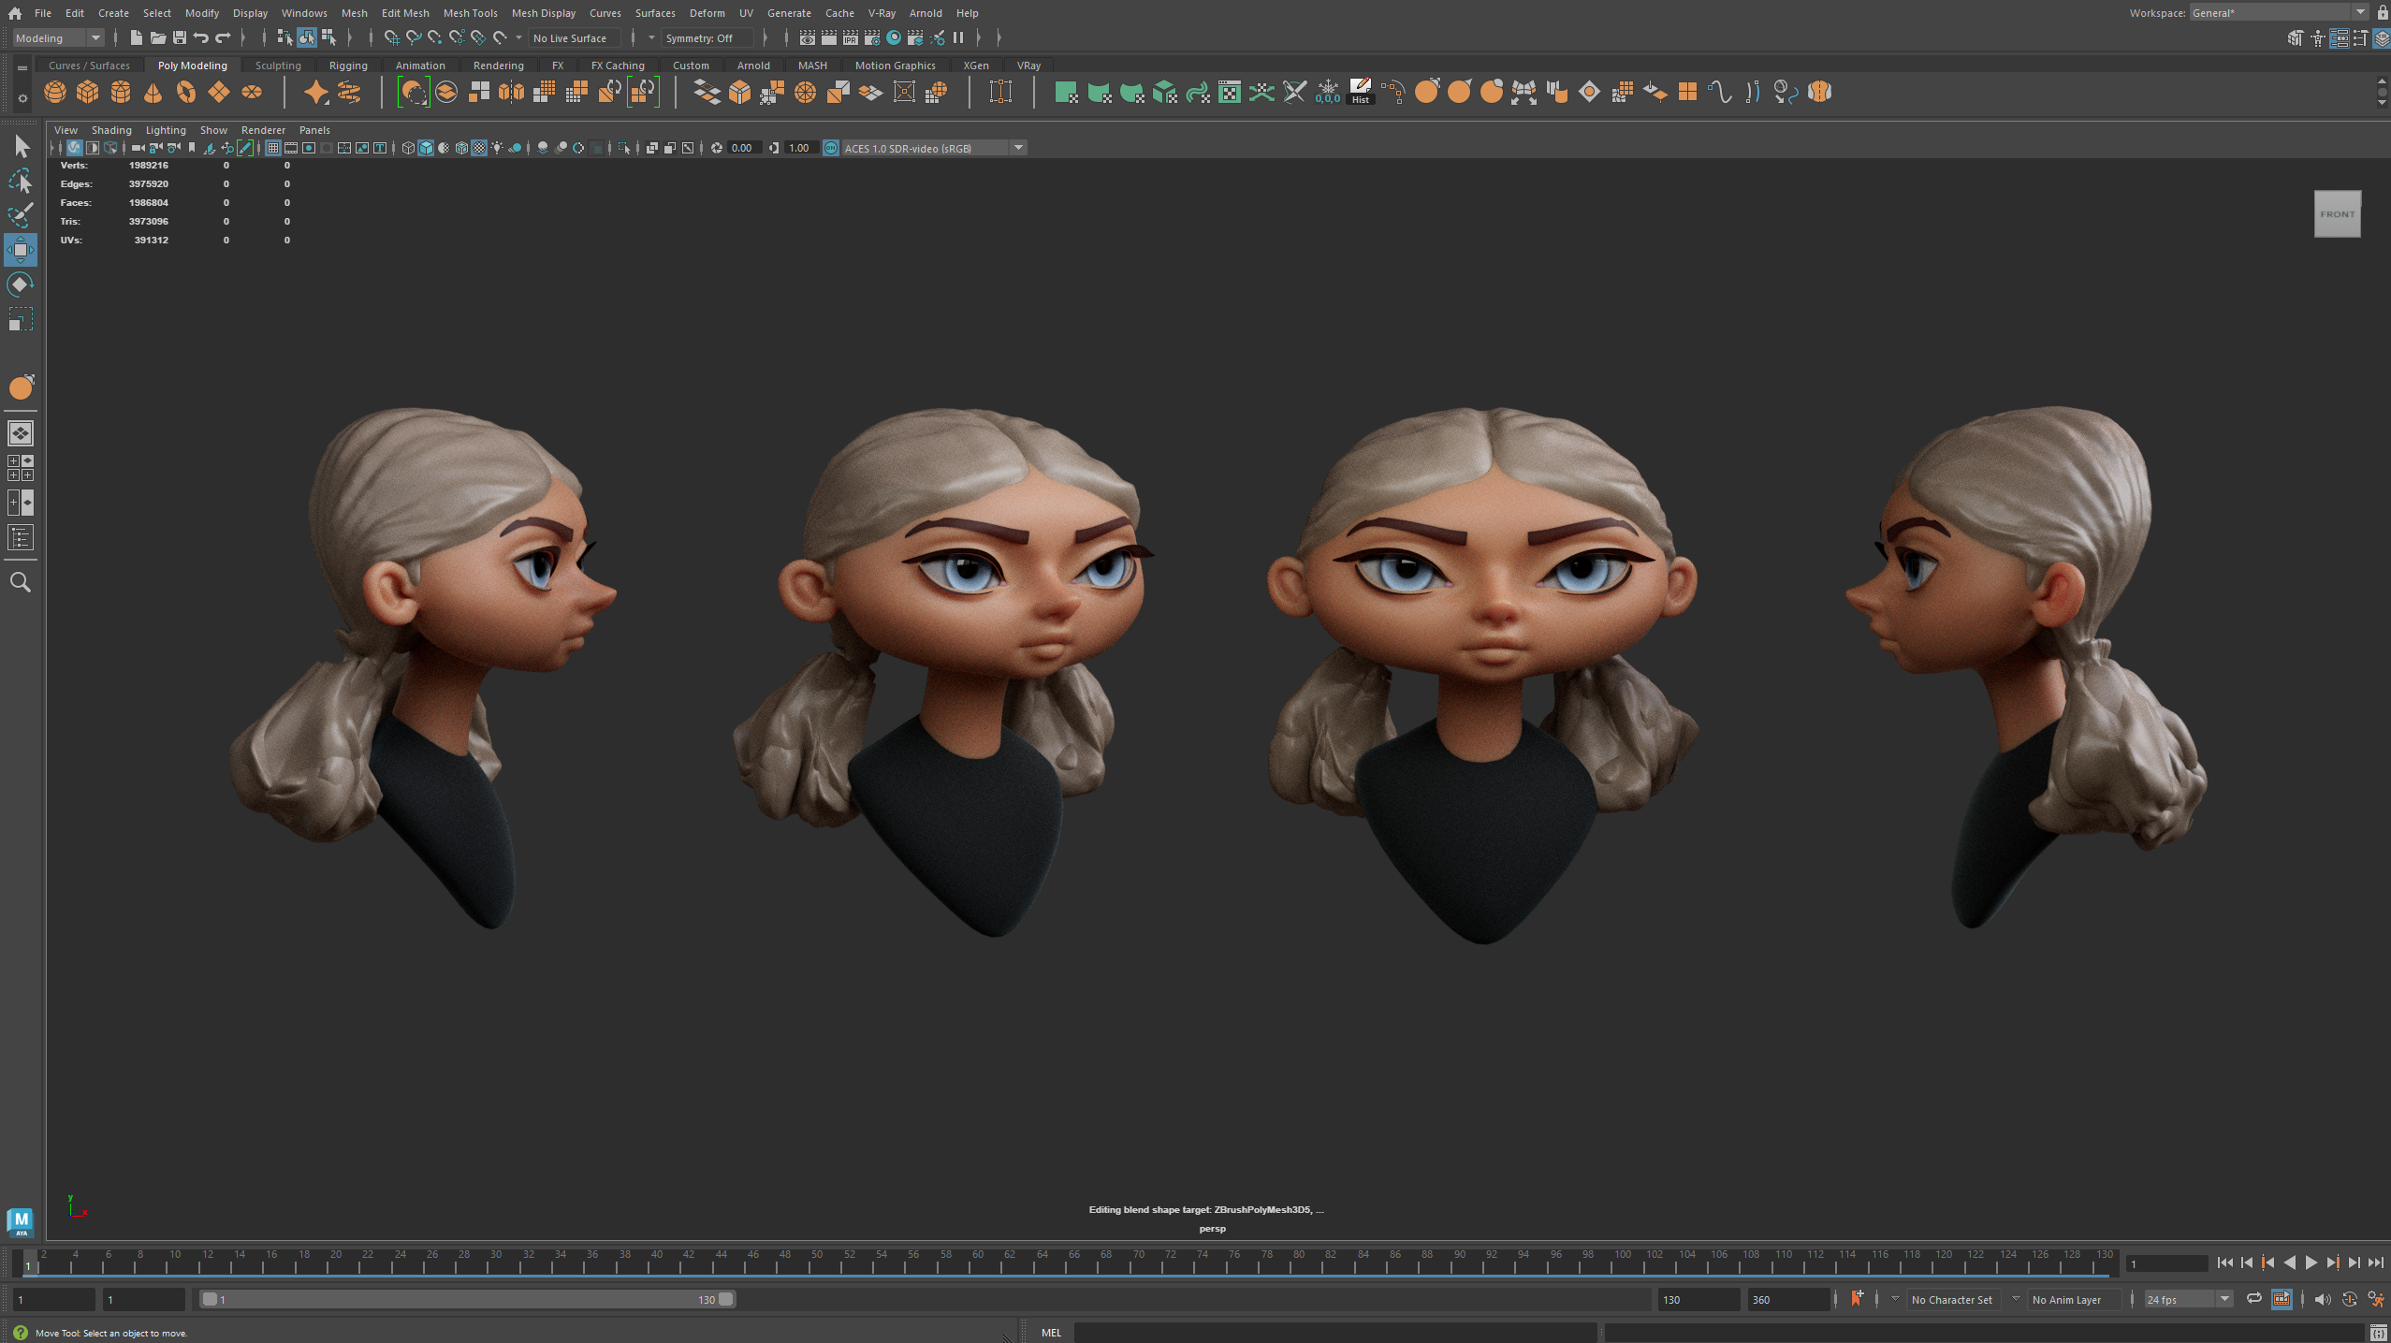Image resolution: width=2391 pixels, height=1343 pixels.
Task: Click the Freeze Transformations 0,0,0 shelf icon
Action: [1328, 92]
